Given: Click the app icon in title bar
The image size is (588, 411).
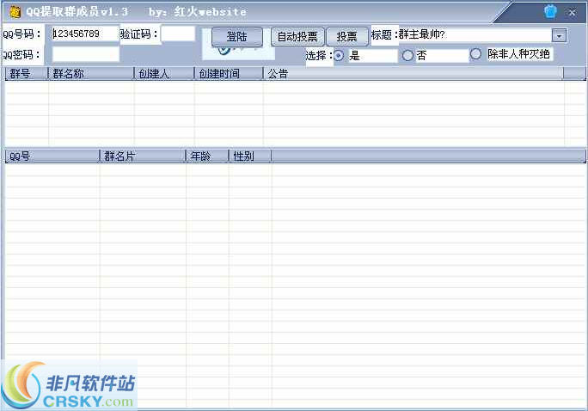Looking at the screenshot, I should click(x=15, y=12).
